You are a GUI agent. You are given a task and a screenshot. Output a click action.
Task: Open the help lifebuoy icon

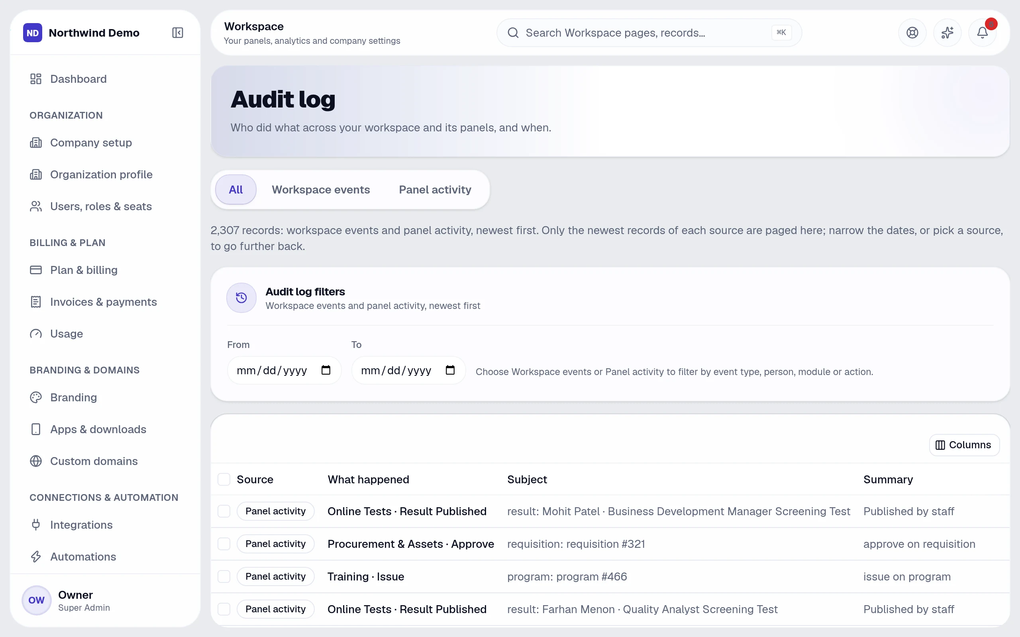(912, 33)
